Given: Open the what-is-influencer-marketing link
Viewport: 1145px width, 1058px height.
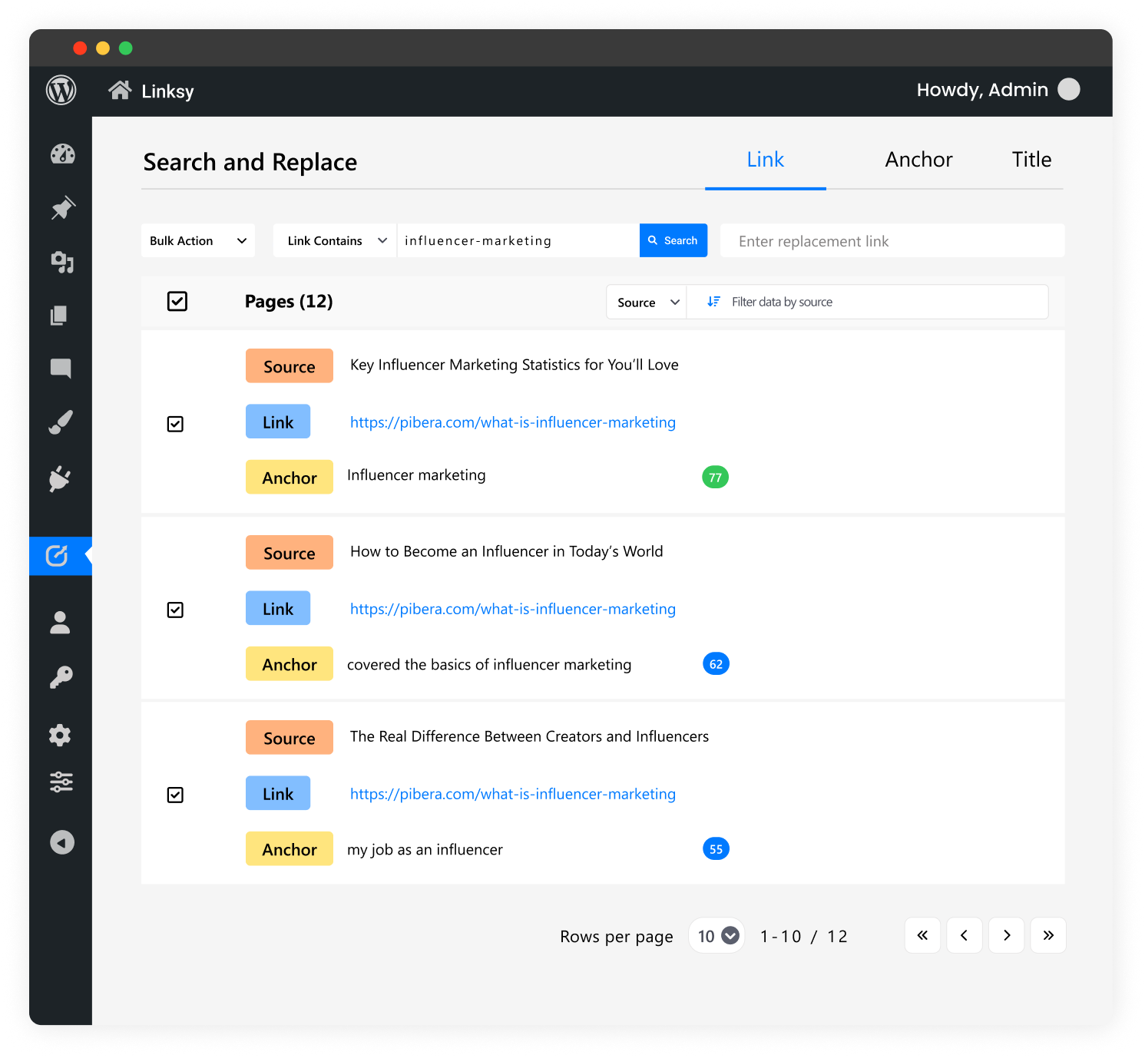Looking at the screenshot, I should click(x=512, y=422).
